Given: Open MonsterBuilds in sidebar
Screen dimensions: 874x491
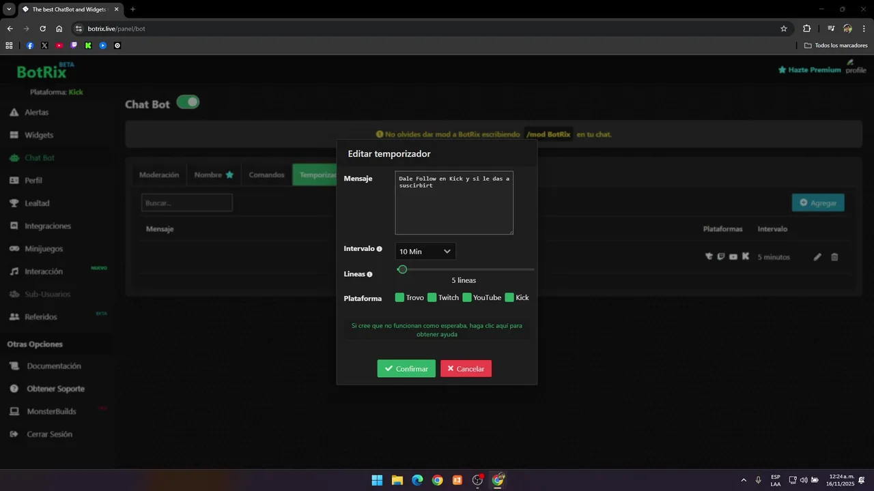Looking at the screenshot, I should (x=51, y=412).
